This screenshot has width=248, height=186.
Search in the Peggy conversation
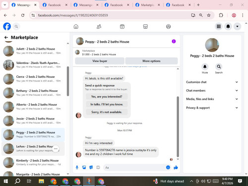click(219, 66)
